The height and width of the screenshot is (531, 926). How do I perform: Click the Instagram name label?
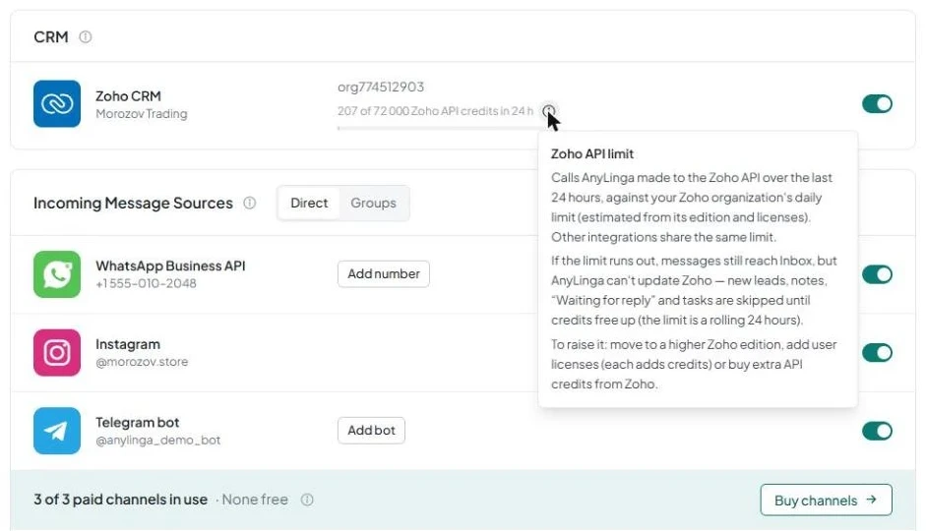[x=128, y=344]
